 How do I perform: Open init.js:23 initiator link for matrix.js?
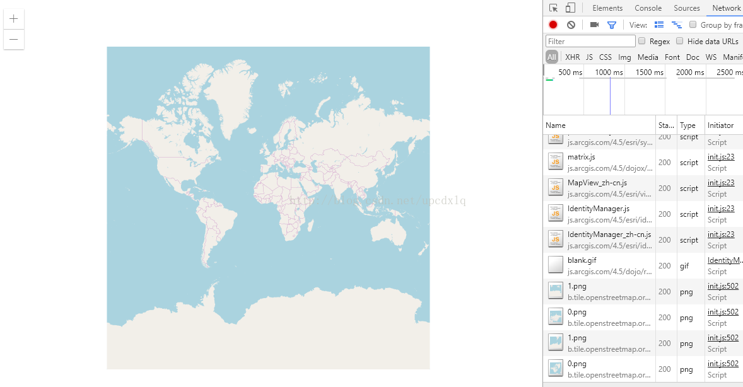pyautogui.click(x=720, y=157)
